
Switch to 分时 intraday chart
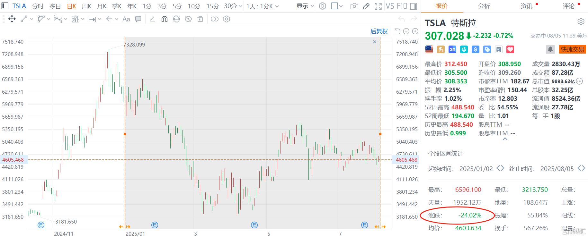(x=38, y=6)
